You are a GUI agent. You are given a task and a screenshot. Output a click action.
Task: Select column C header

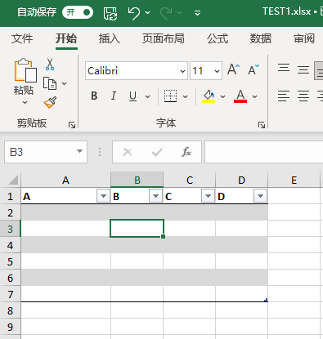coord(190,180)
